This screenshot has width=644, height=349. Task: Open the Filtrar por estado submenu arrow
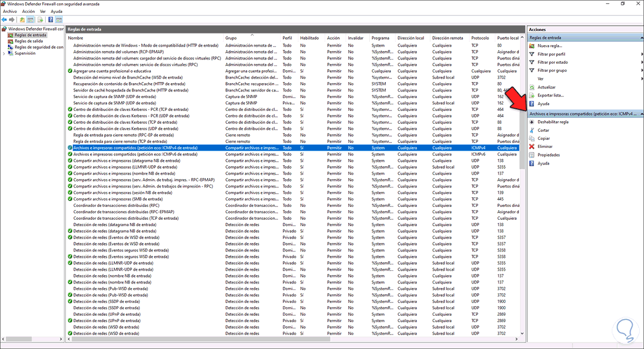click(642, 62)
